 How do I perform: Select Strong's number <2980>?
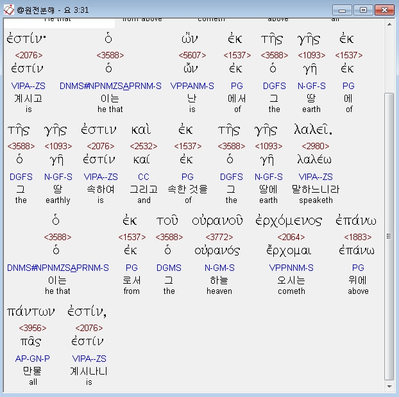tap(315, 146)
